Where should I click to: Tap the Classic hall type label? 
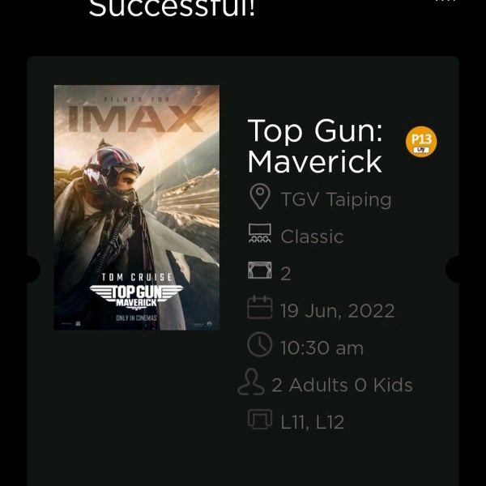pyautogui.click(x=312, y=237)
